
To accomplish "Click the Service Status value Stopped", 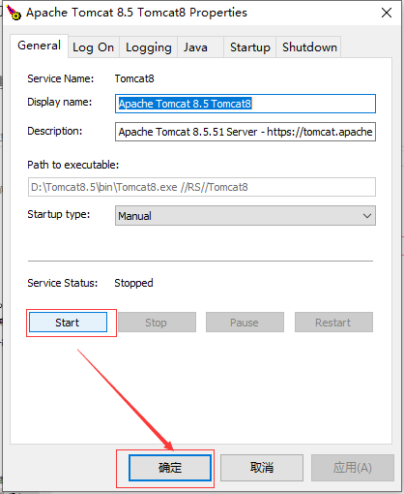I will [133, 283].
